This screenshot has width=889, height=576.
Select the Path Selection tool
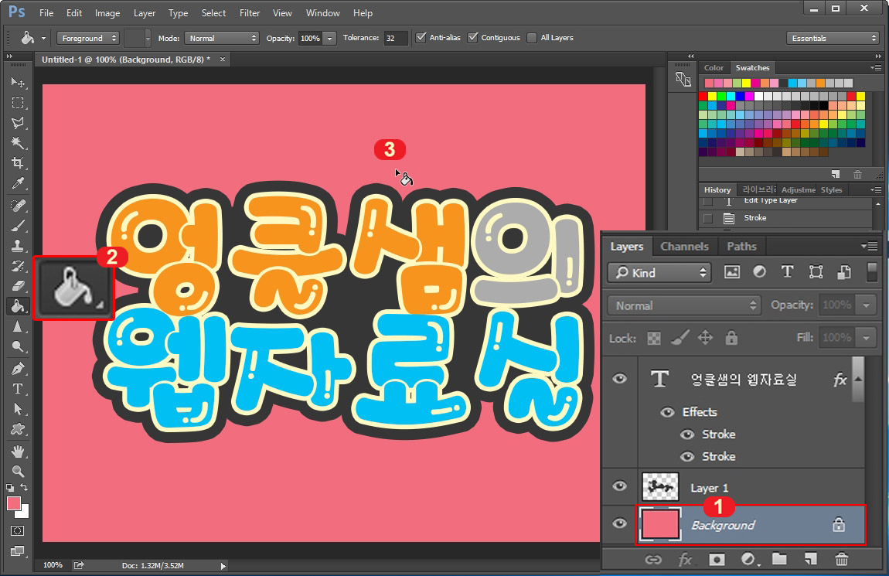click(x=18, y=409)
